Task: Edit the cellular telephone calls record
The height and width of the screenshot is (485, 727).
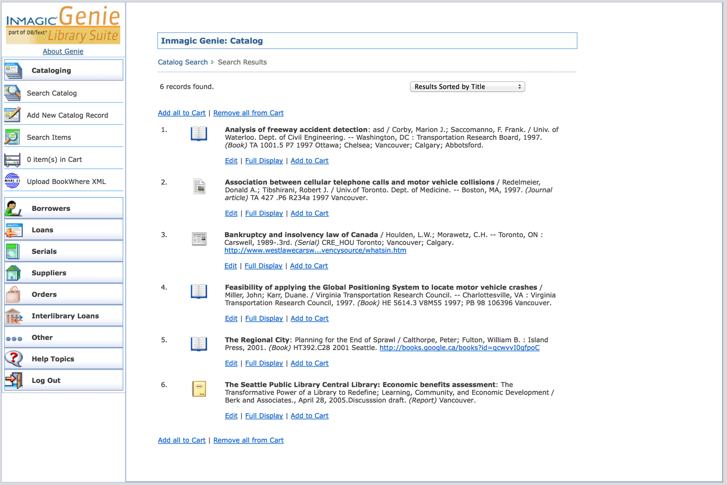Action: pos(231,213)
